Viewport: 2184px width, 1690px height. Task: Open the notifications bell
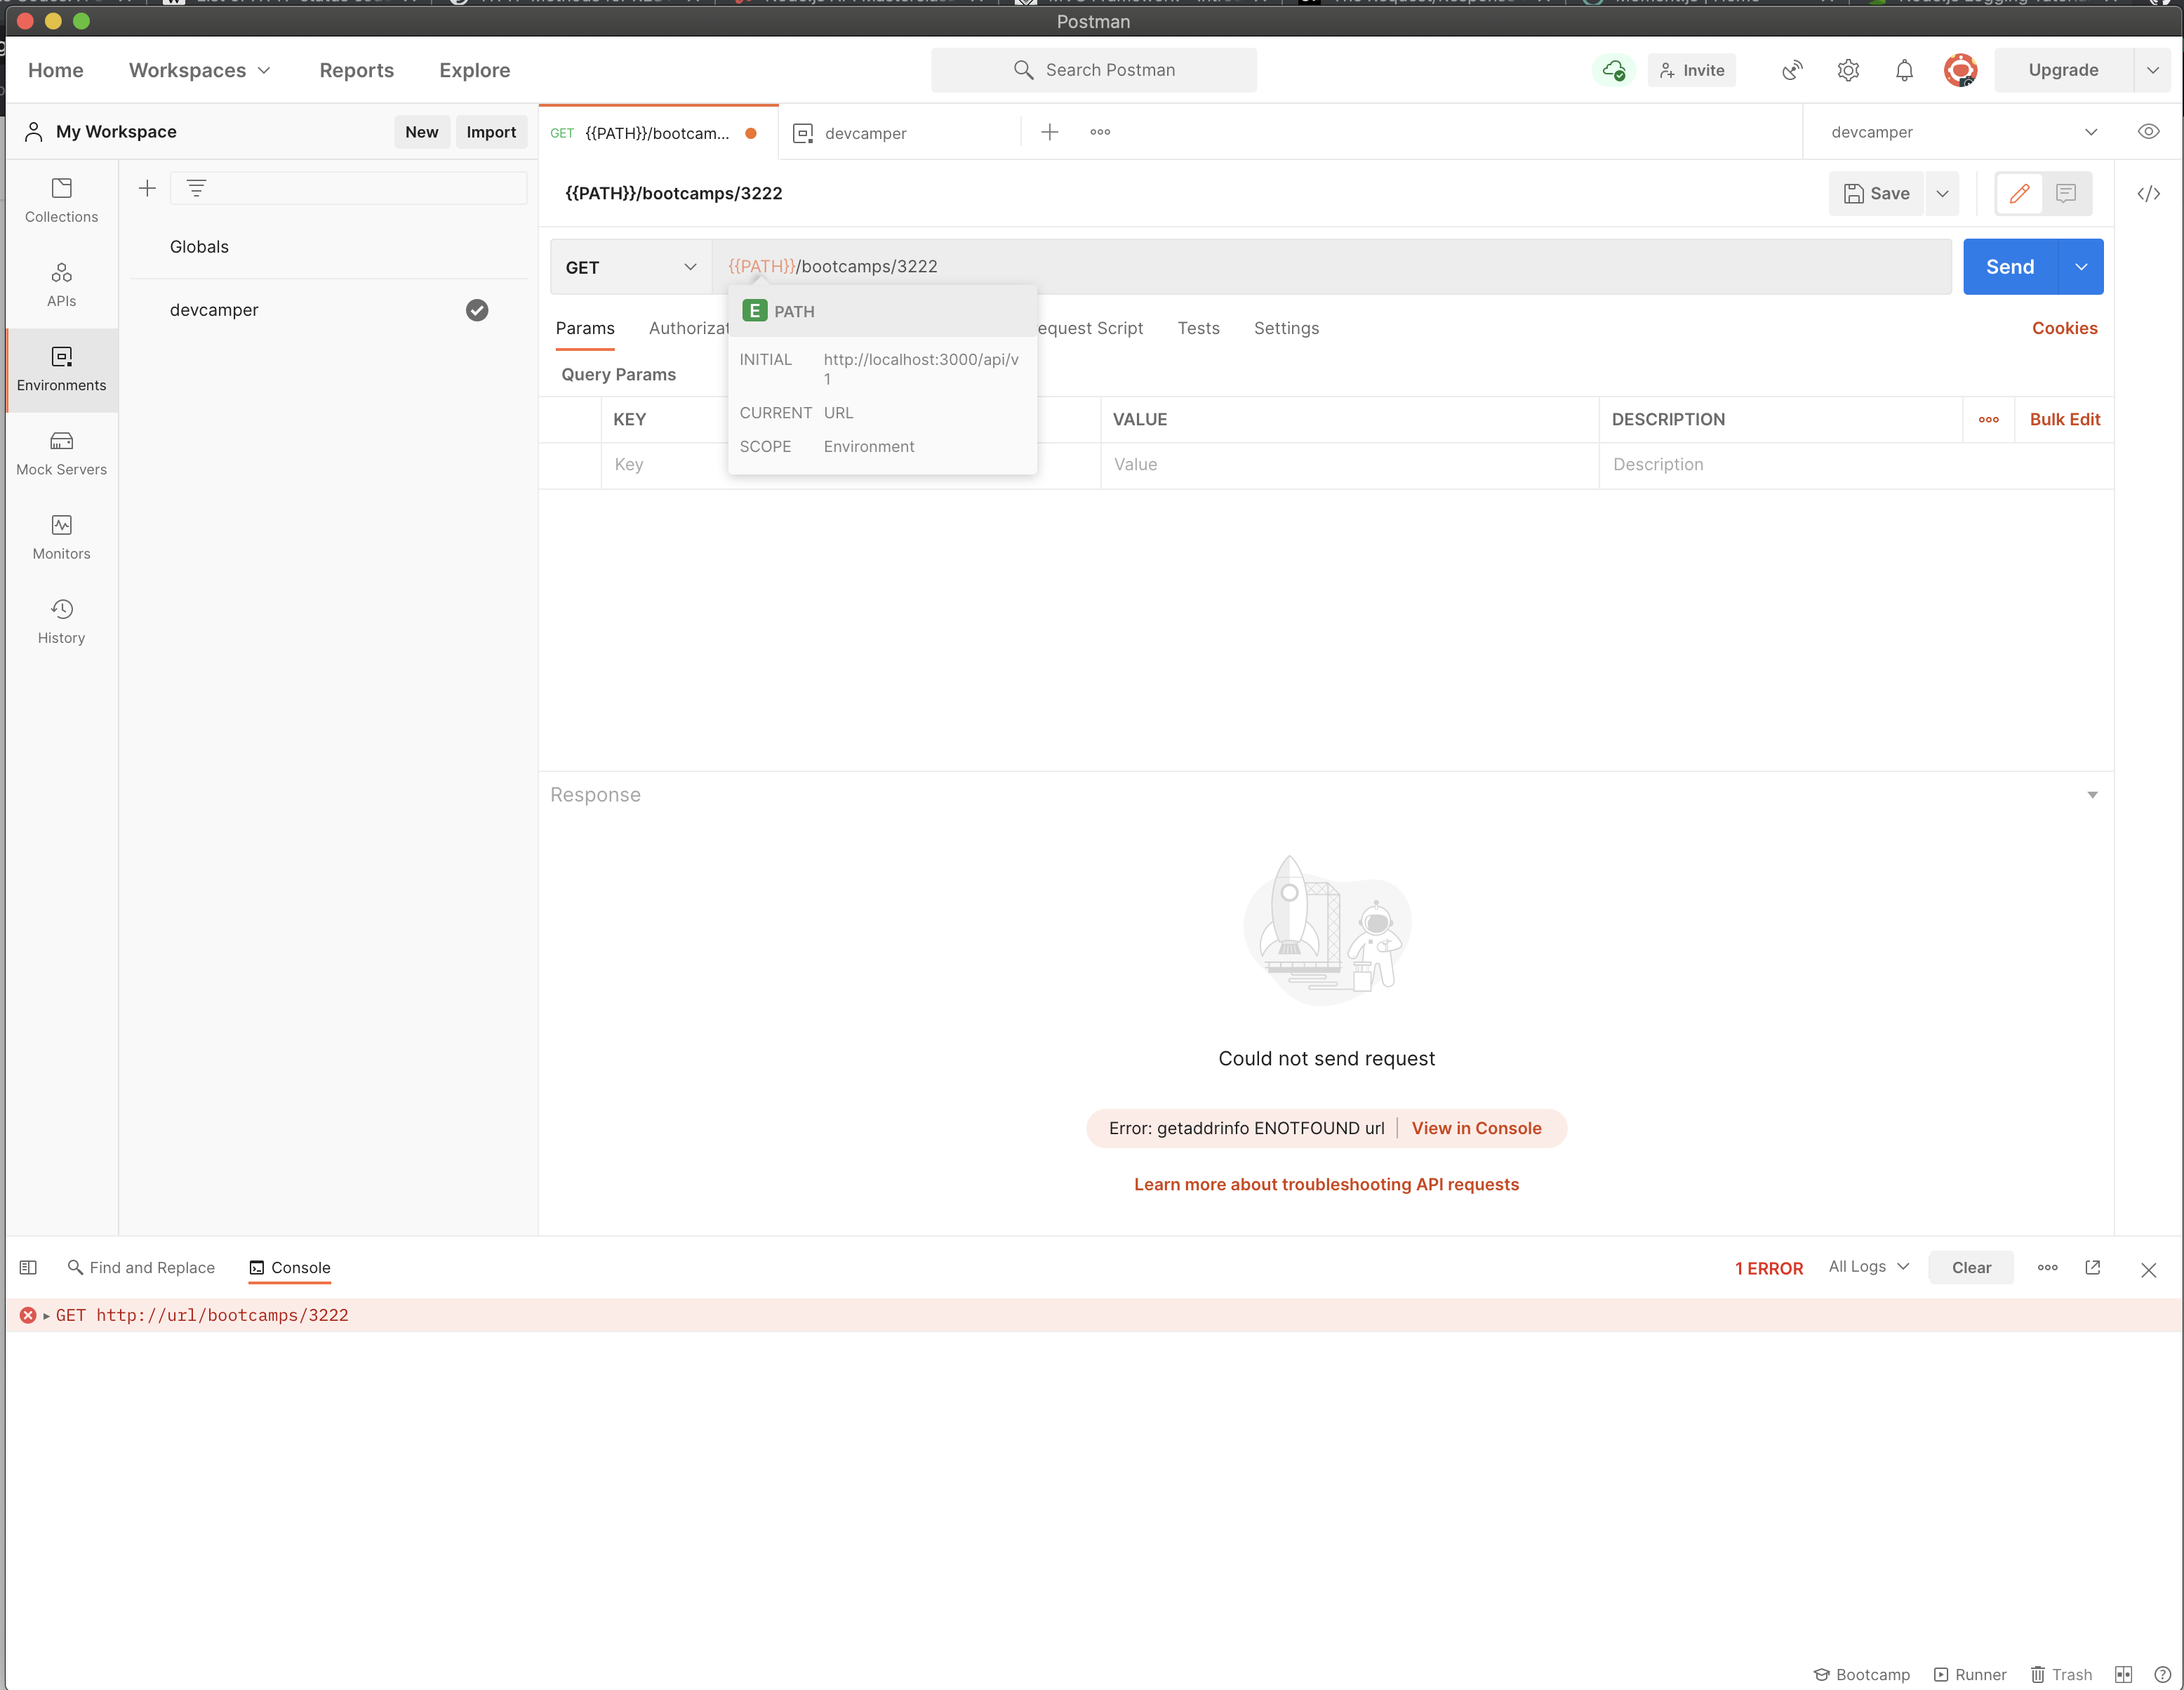coord(1904,70)
